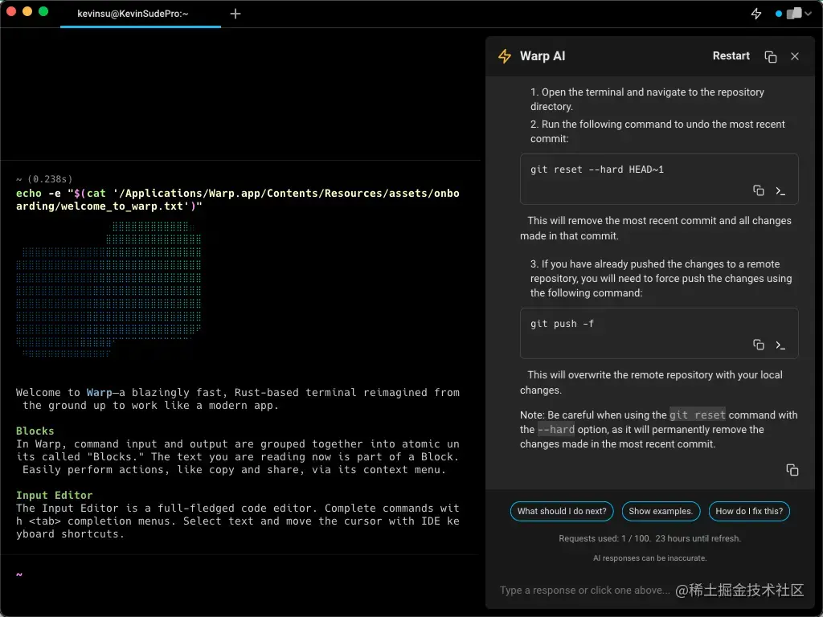Click the copy icon beside Restart
Image resolution: width=823 pixels, height=617 pixels.
(770, 57)
